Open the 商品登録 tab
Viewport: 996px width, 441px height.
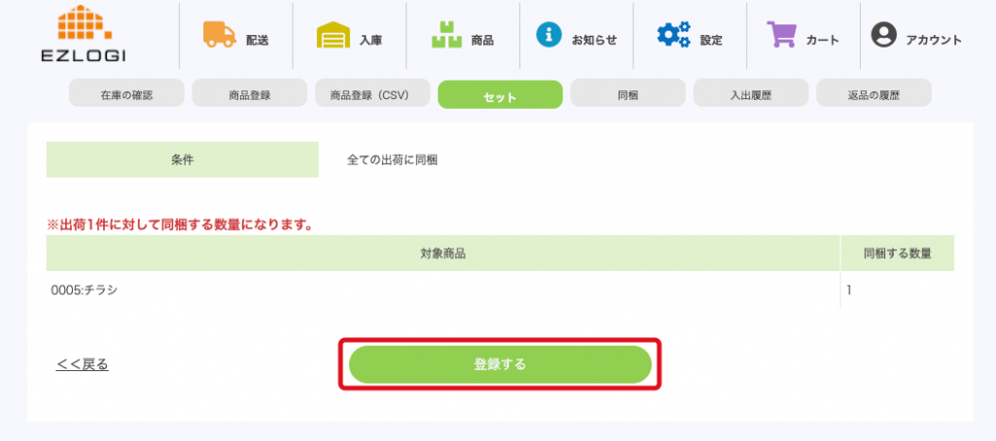250,95
